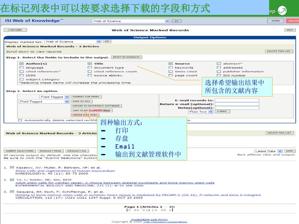Click the E-MAIL send button
299x224 pixels.
click(222, 111)
